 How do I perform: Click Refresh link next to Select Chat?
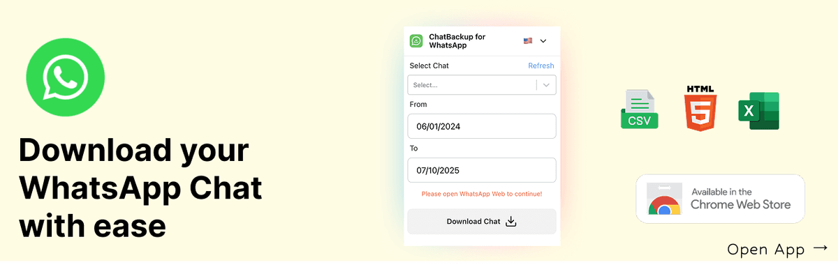pos(541,66)
